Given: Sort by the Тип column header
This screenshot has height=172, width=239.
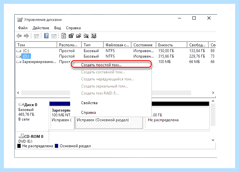Looking at the screenshot, I should click(93, 45).
